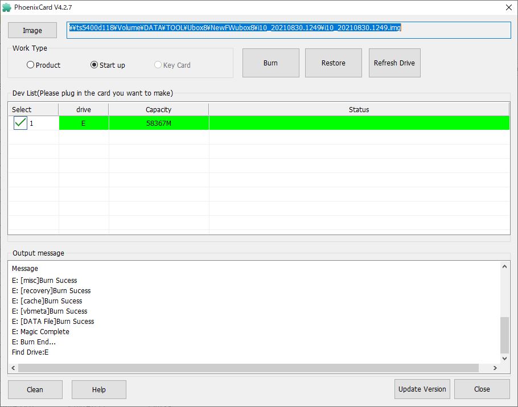Select the '[recovery]Burn Sucess' message line
The height and width of the screenshot is (407, 518).
point(51,291)
